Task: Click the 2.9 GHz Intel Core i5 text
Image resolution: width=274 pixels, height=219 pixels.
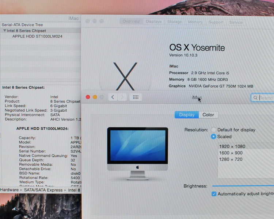Action: click(x=210, y=73)
